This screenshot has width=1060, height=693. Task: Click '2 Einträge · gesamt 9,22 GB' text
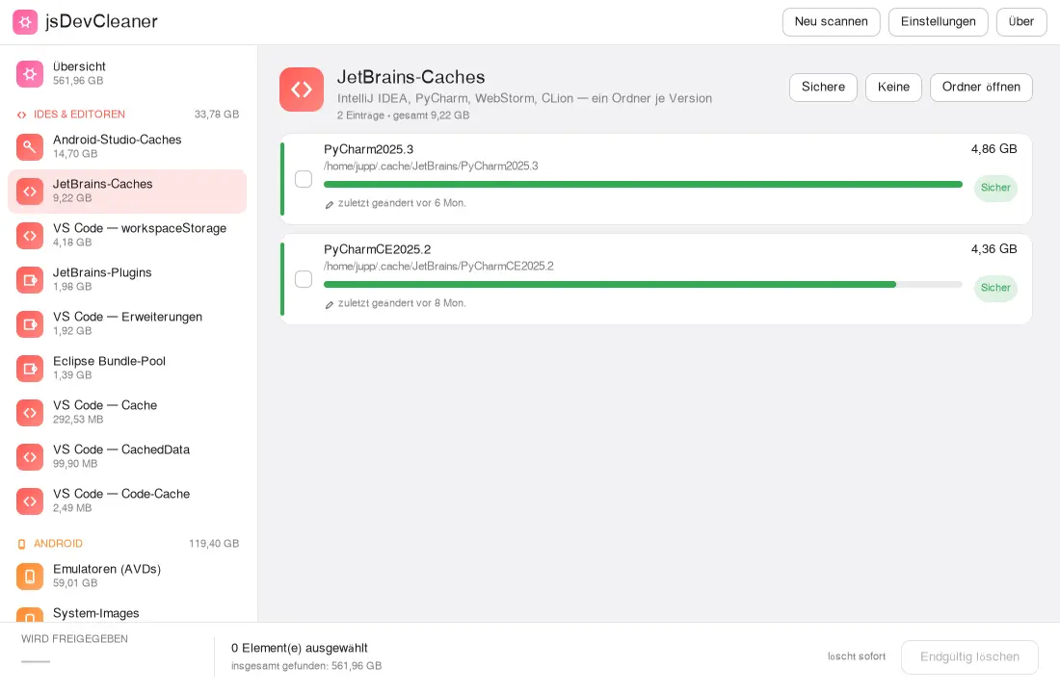tap(403, 115)
